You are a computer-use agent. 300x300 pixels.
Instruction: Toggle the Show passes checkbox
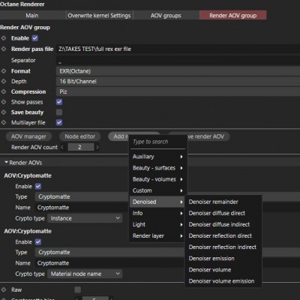(59, 102)
